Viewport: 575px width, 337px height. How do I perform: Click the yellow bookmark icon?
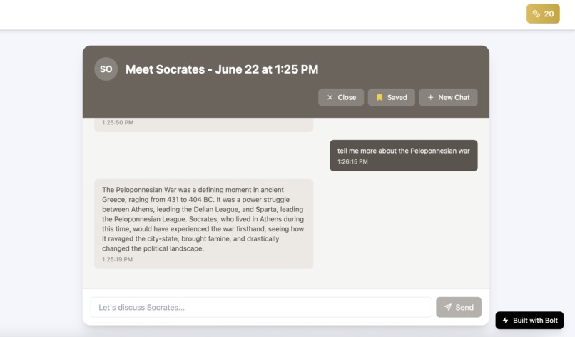pos(380,97)
